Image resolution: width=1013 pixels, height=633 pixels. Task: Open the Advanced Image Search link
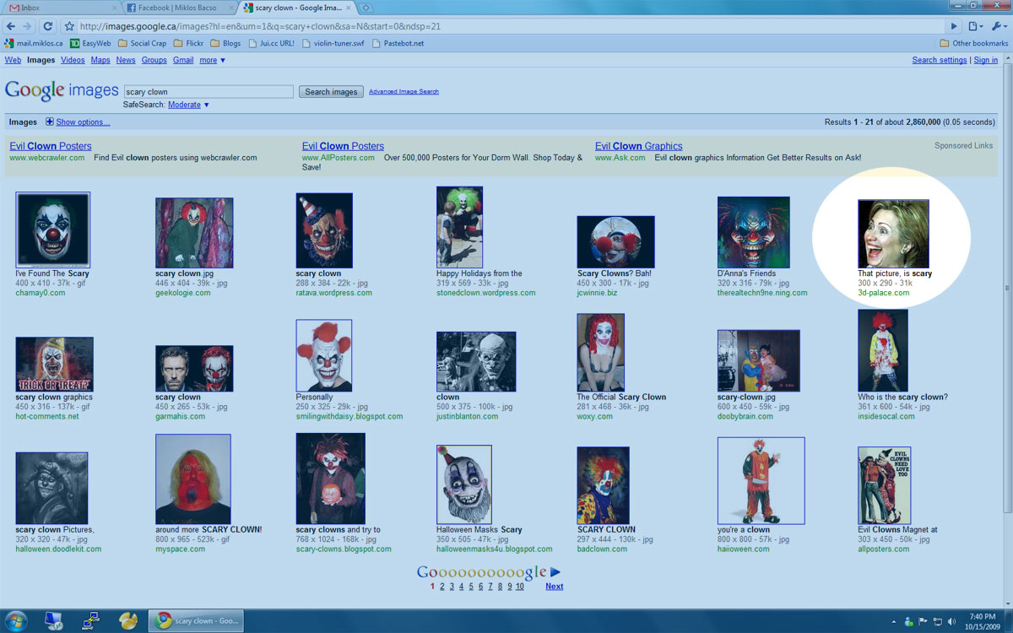pos(404,91)
